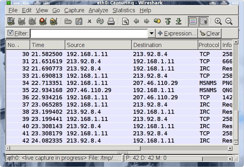Sort by the Protocol column header
The height and width of the screenshot is (167, 244).
(x=209, y=45)
